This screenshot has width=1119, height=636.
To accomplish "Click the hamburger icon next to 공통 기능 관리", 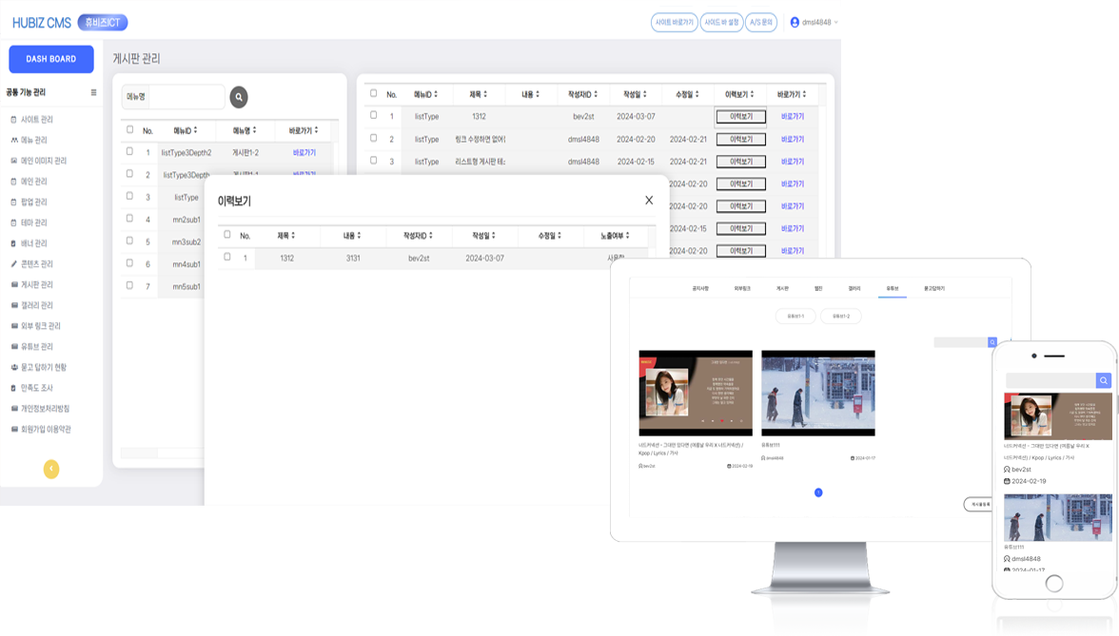I will [93, 93].
